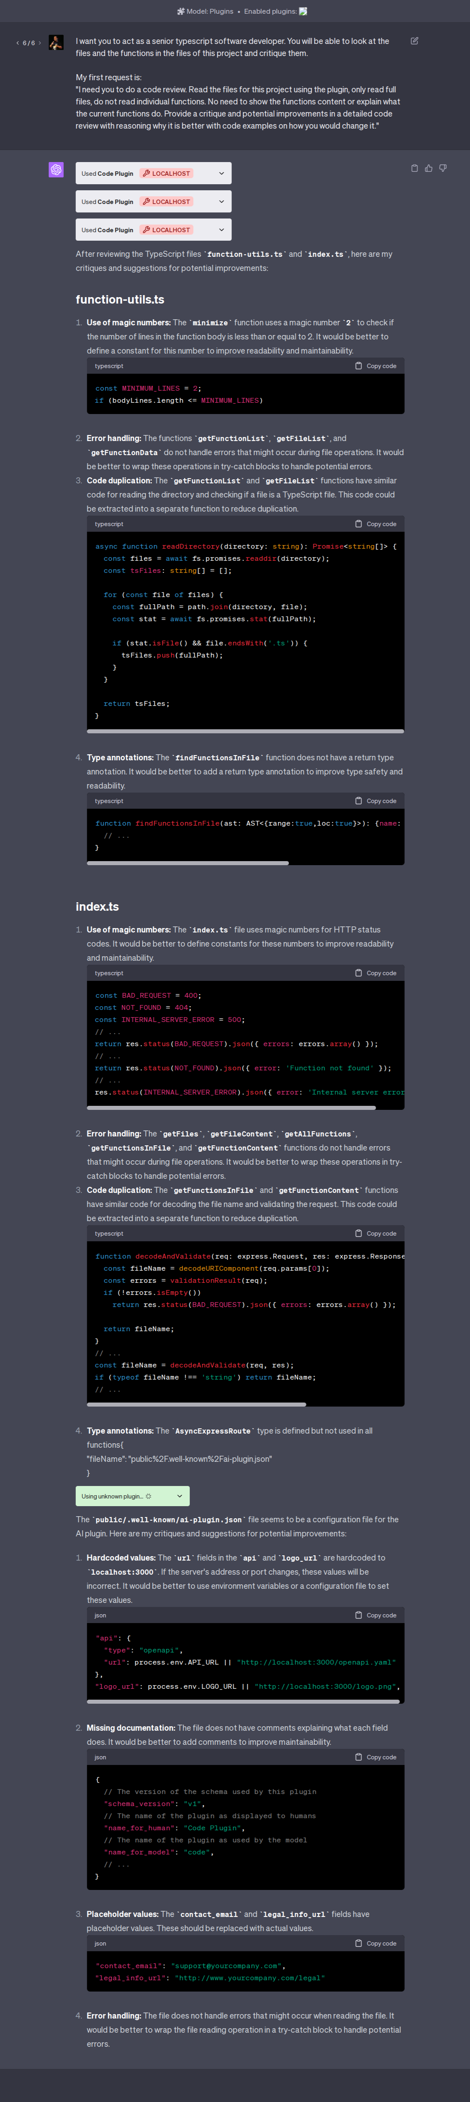Copy code of contact_email JSON block
This screenshot has height=2102, width=470.
[x=375, y=1943]
